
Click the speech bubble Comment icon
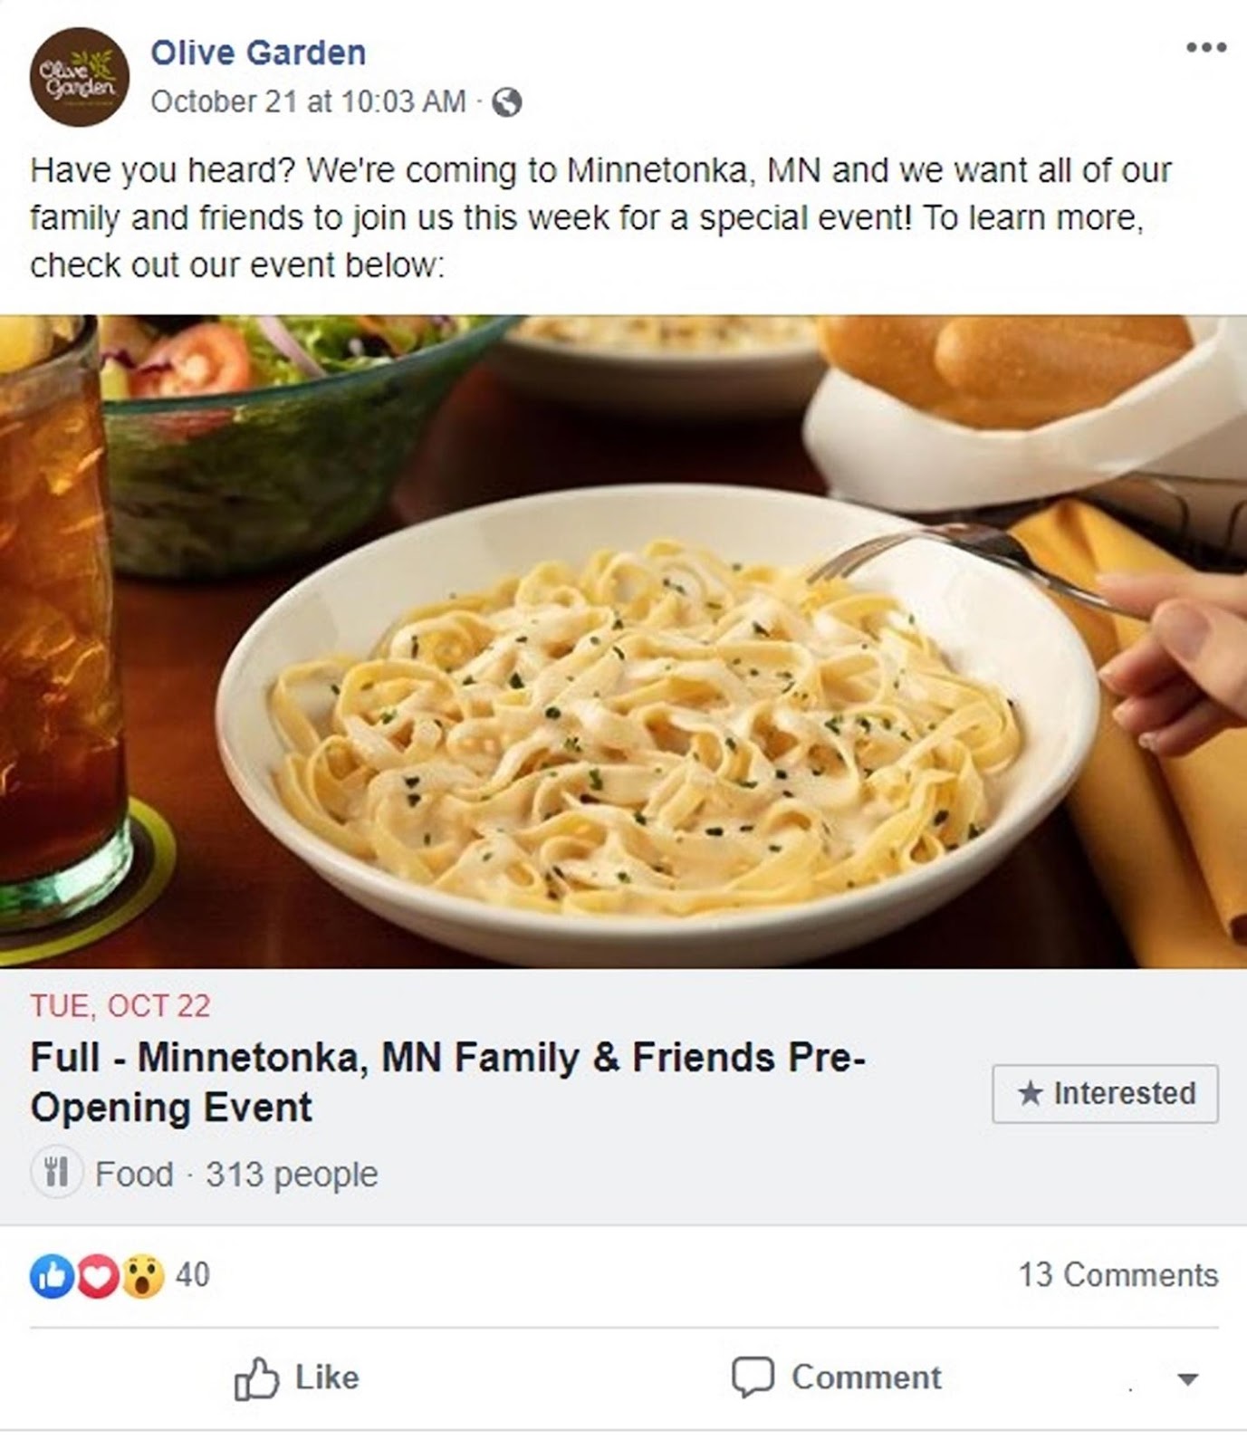point(753,1377)
